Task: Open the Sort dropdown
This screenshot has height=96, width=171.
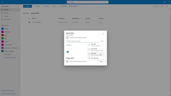Action: click(x=157, y=6)
